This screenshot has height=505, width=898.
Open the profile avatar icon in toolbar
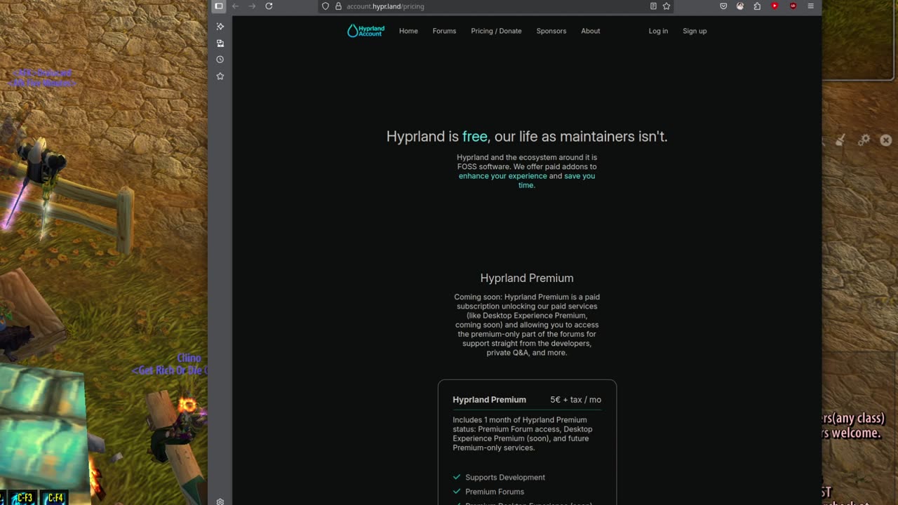click(740, 6)
